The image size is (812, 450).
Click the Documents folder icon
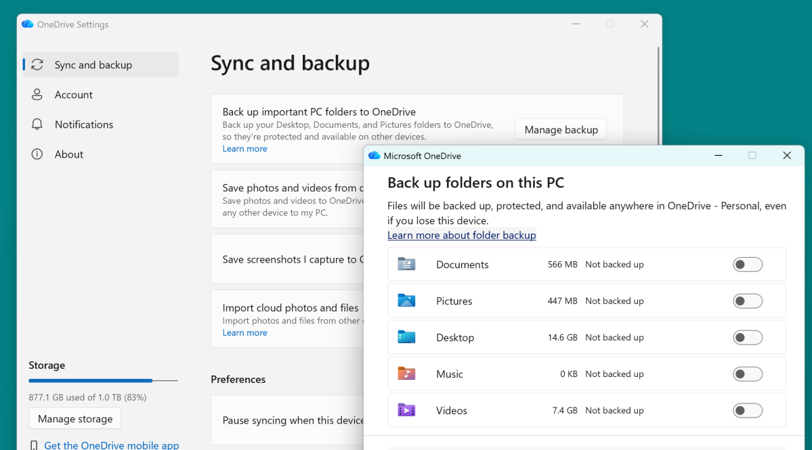click(406, 265)
